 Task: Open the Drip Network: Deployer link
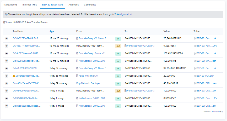(x=88, y=83)
